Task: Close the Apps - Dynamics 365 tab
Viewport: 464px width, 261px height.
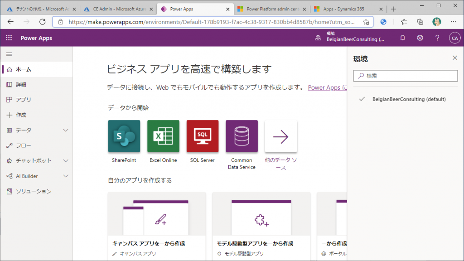Action: (x=381, y=9)
